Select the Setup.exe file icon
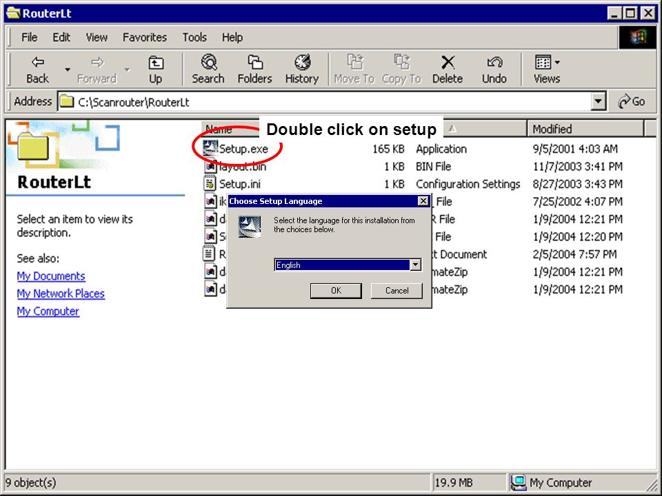 pyautogui.click(x=210, y=149)
